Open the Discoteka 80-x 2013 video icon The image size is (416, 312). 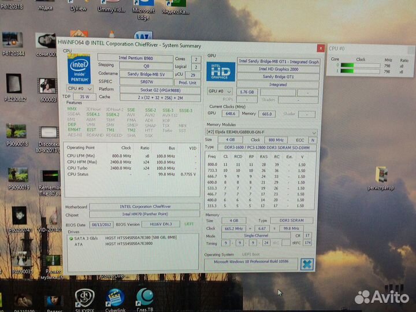pyautogui.click(x=48, y=140)
